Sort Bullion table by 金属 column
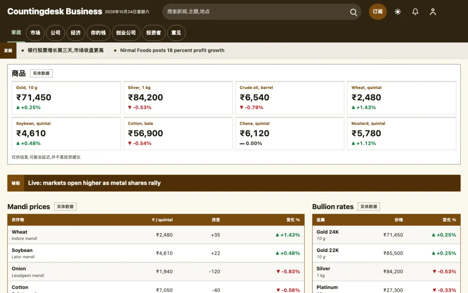468x293 pixels. tap(321, 220)
